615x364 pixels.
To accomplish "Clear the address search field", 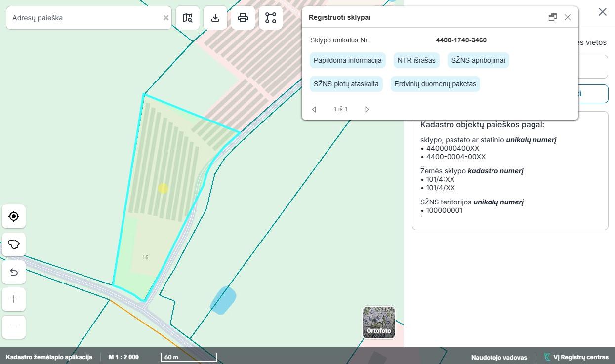I will [x=166, y=18].
